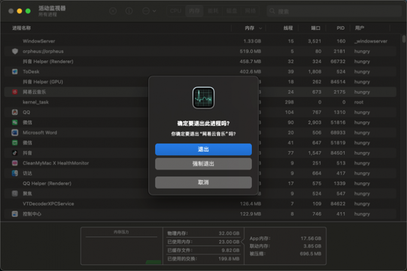Click the _windowserver user cell
Image resolution: width=407 pixels, height=271 pixels.
371,41
